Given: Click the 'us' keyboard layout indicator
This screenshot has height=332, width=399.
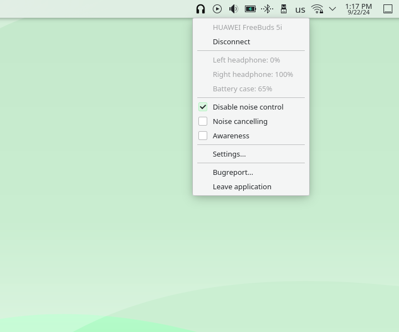Looking at the screenshot, I should click(300, 9).
